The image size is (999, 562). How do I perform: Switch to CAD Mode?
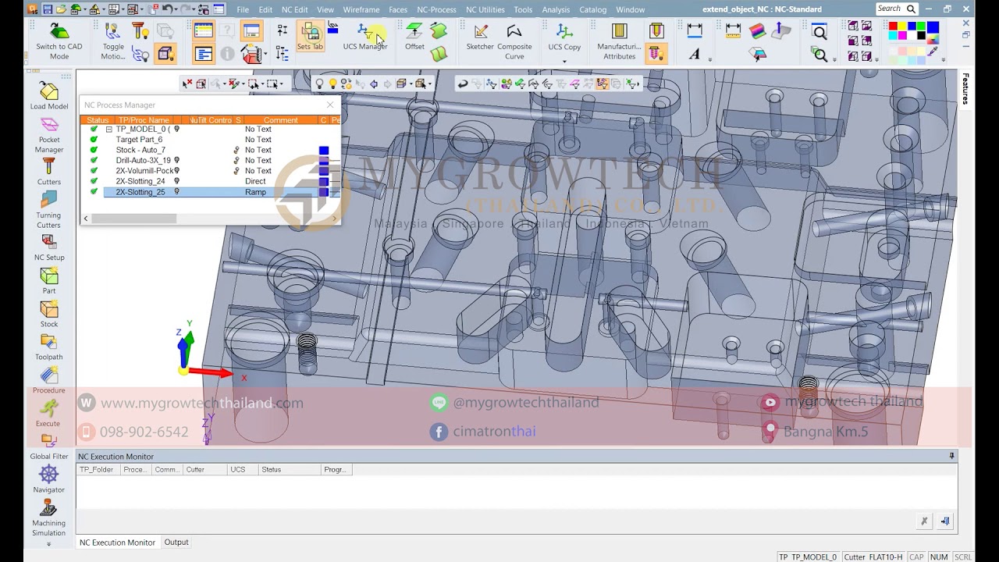tap(59, 41)
